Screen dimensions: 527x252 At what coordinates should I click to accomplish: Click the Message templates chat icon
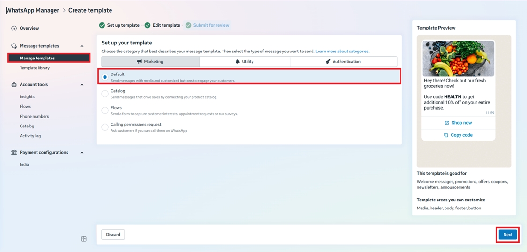point(14,46)
